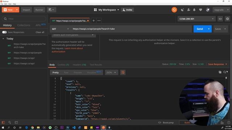232x130 pixels.
Task: Select the Visualize view tab
Action: (94, 72)
